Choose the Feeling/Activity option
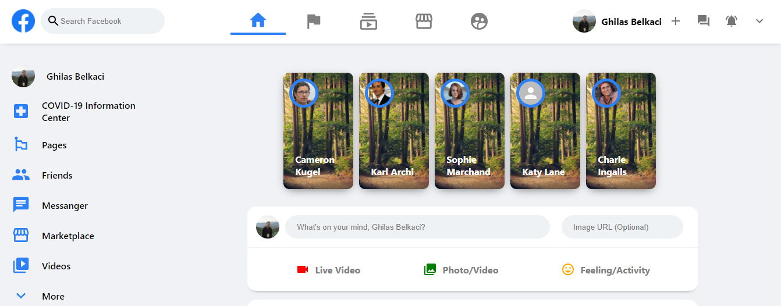 (x=606, y=270)
